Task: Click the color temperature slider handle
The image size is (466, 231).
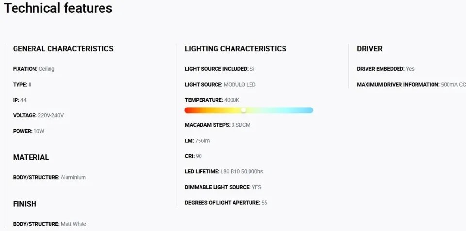Action: click(244, 110)
